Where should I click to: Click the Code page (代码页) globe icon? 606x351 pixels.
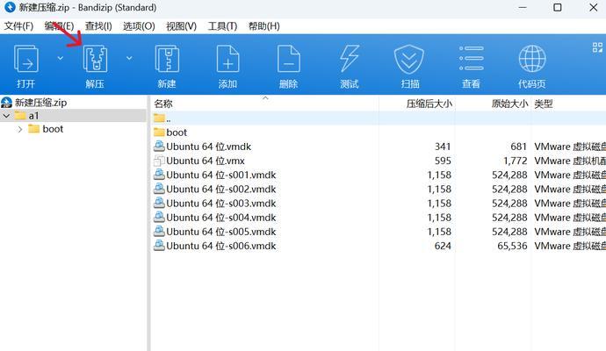532,59
